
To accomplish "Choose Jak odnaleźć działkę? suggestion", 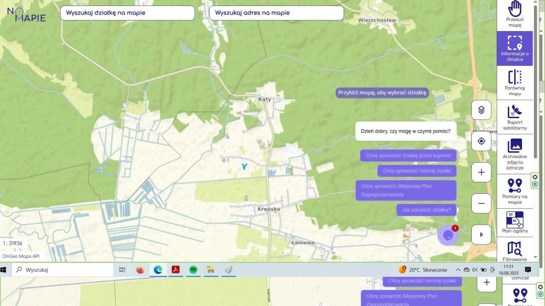I will (x=426, y=210).
